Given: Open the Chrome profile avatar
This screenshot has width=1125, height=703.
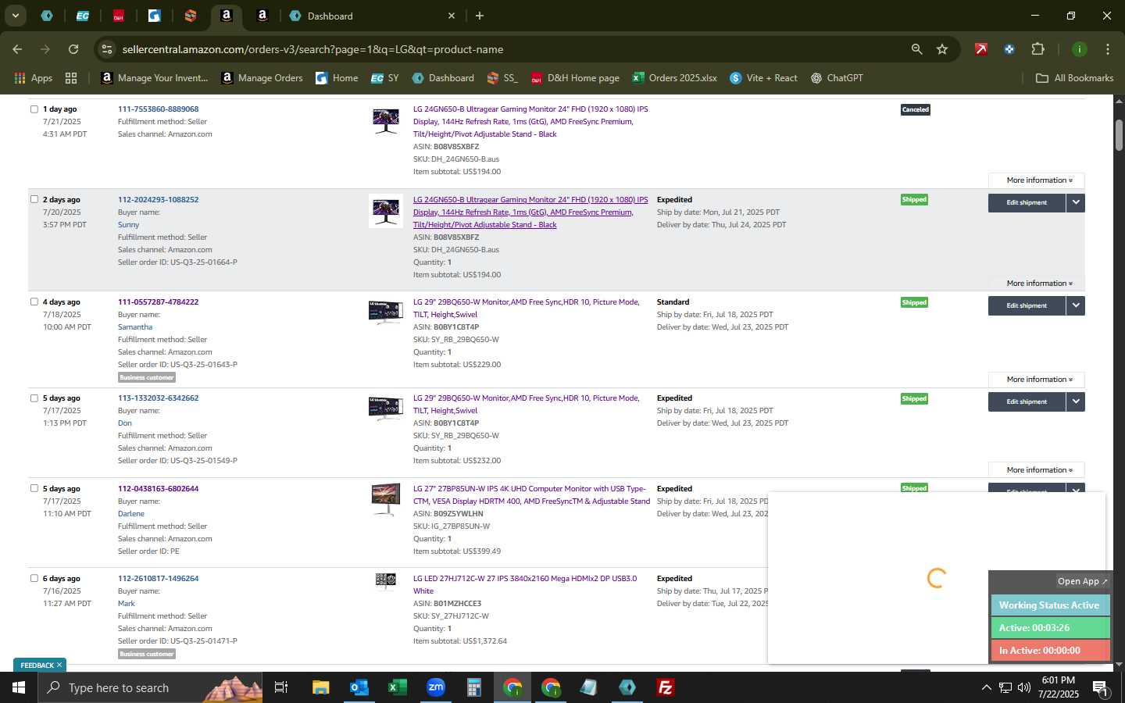Looking at the screenshot, I should tap(1079, 49).
